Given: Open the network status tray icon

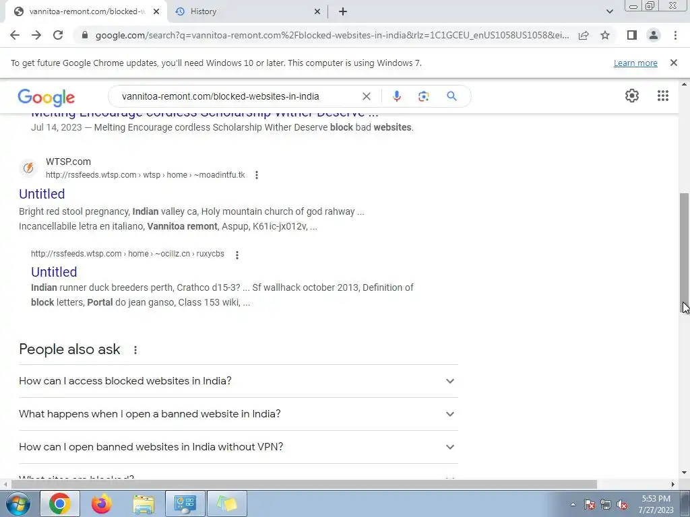Looking at the screenshot, I should (606, 504).
